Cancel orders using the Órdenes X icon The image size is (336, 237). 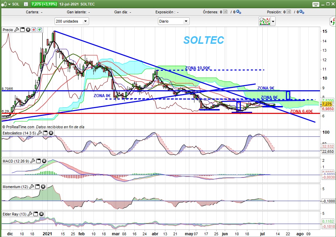pyautogui.click(x=225, y=12)
